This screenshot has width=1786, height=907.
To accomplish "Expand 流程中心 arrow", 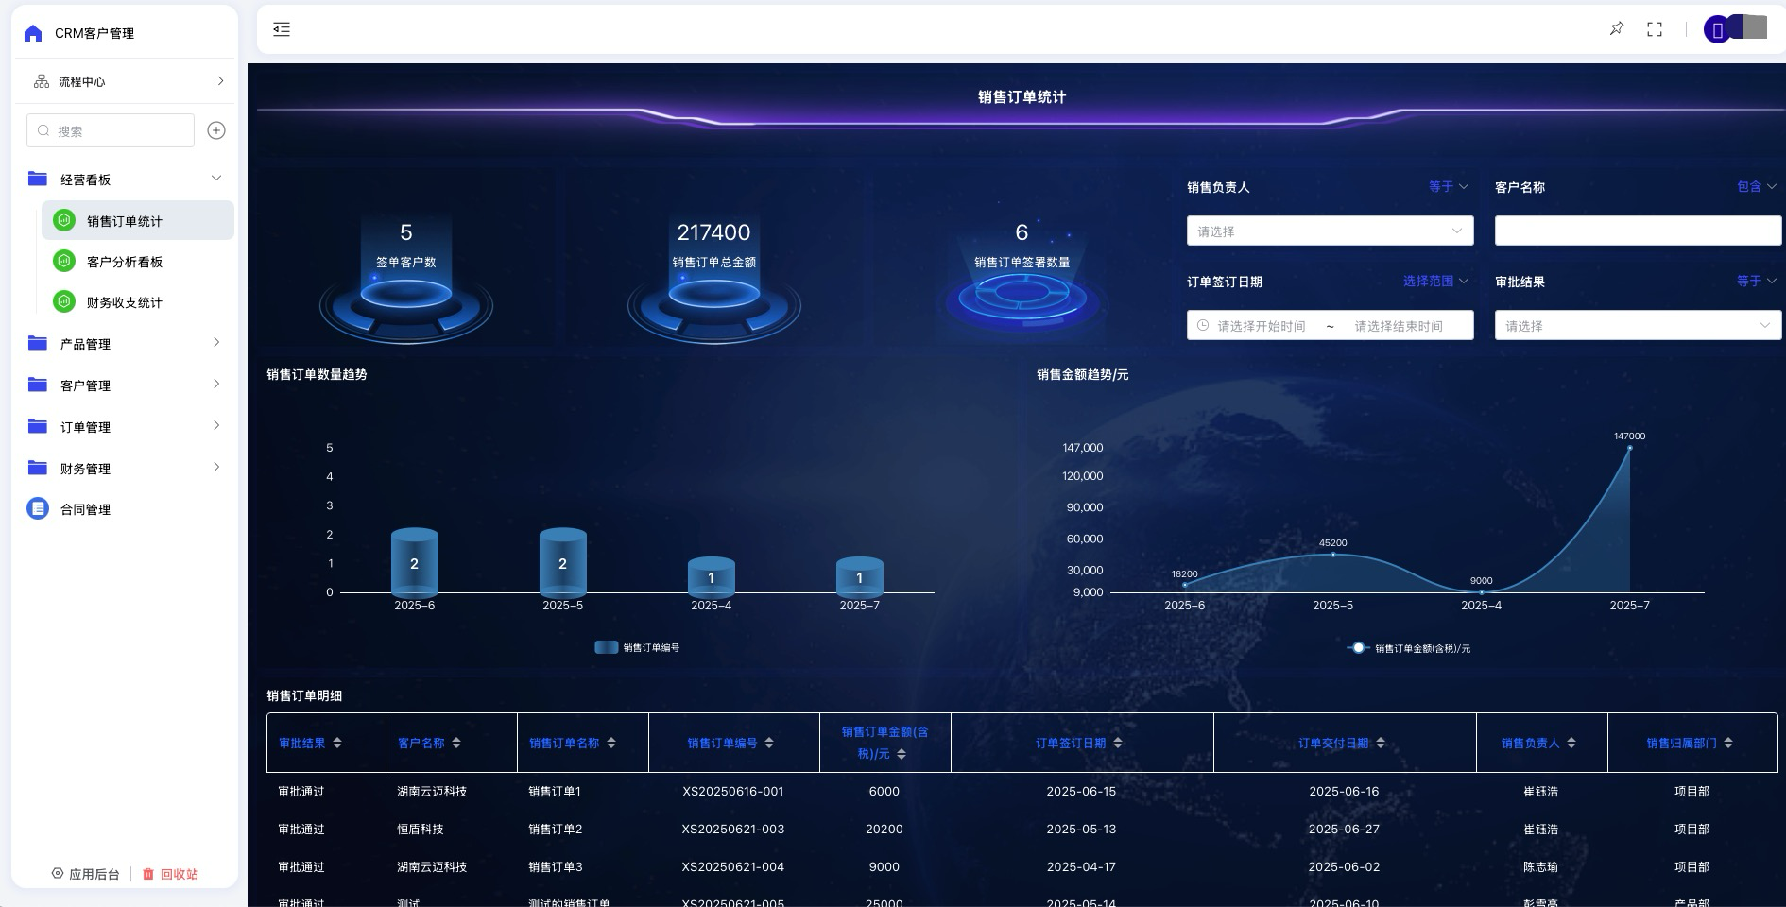I will [x=220, y=81].
